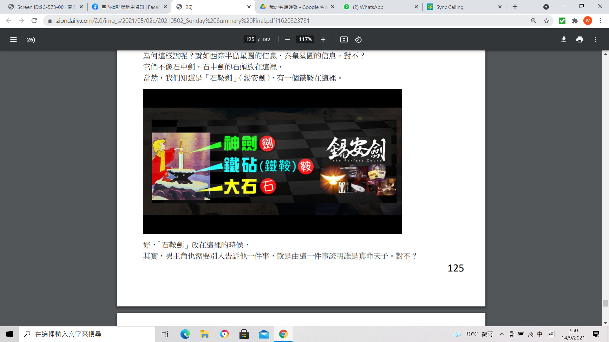This screenshot has height=342, width=609.
Task: Open the clock and date panel
Action: click(x=573, y=334)
